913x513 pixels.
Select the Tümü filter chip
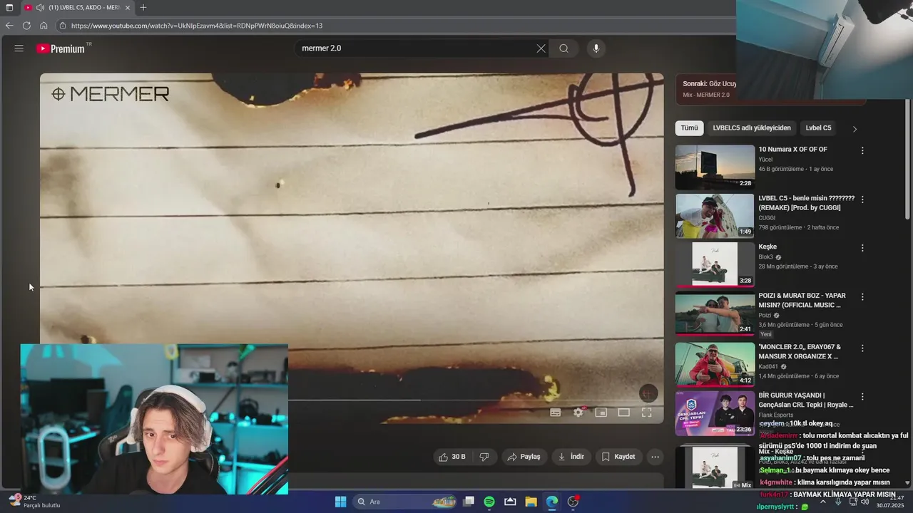click(690, 128)
